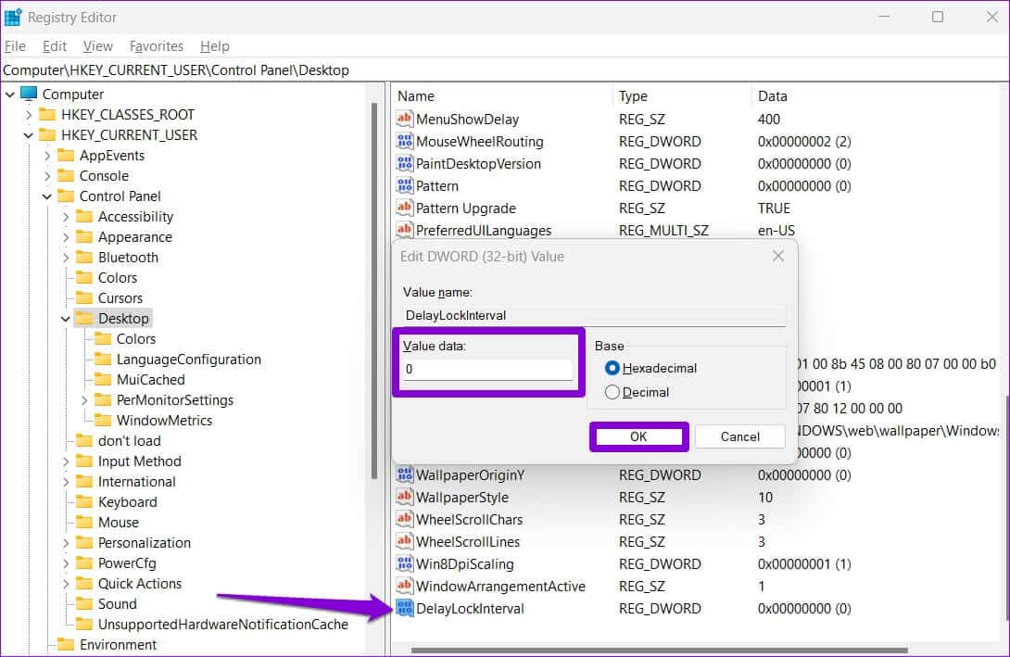Click the HKEY_CURRENT_USER folder icon
1010x657 pixels.
47,134
